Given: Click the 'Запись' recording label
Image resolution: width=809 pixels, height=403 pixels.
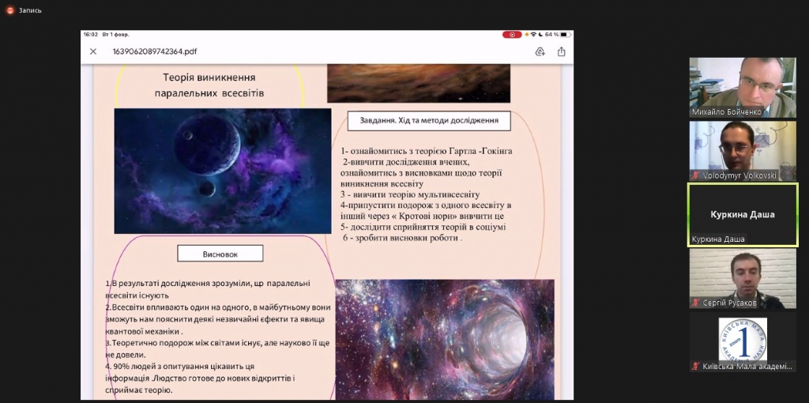Looking at the screenshot, I should 31,10.
